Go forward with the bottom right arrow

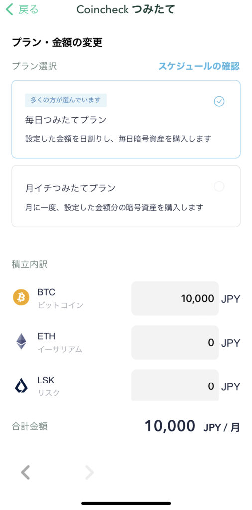point(89,472)
